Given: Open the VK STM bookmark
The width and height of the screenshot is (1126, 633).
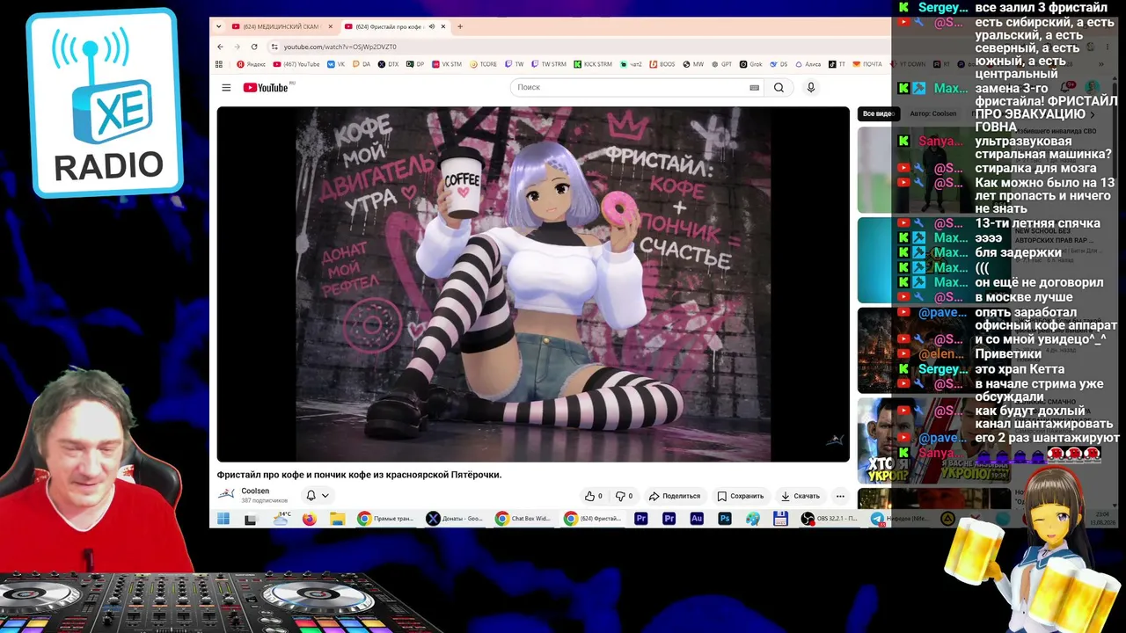Looking at the screenshot, I should pos(447,64).
